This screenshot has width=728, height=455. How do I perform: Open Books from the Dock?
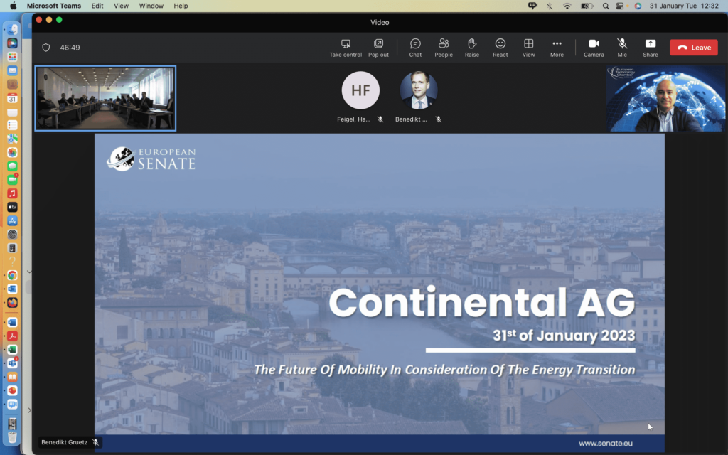click(x=13, y=377)
